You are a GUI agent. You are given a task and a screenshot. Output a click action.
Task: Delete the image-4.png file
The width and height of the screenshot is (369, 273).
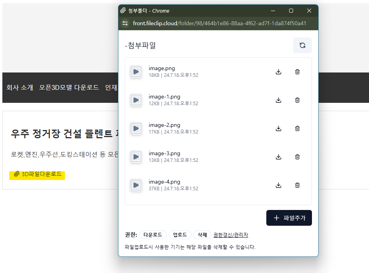click(x=297, y=185)
